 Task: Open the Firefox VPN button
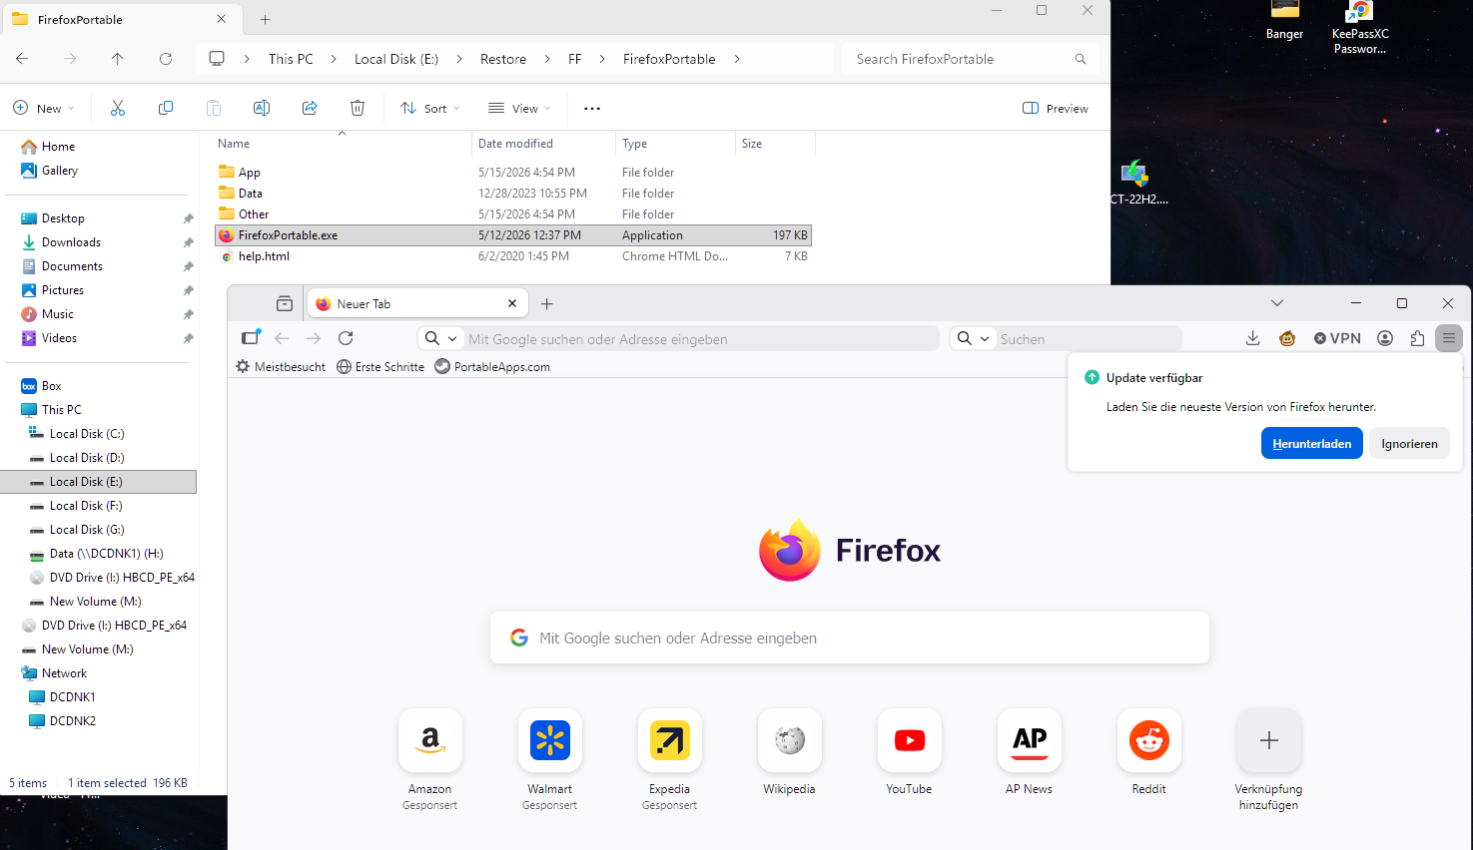(1337, 338)
